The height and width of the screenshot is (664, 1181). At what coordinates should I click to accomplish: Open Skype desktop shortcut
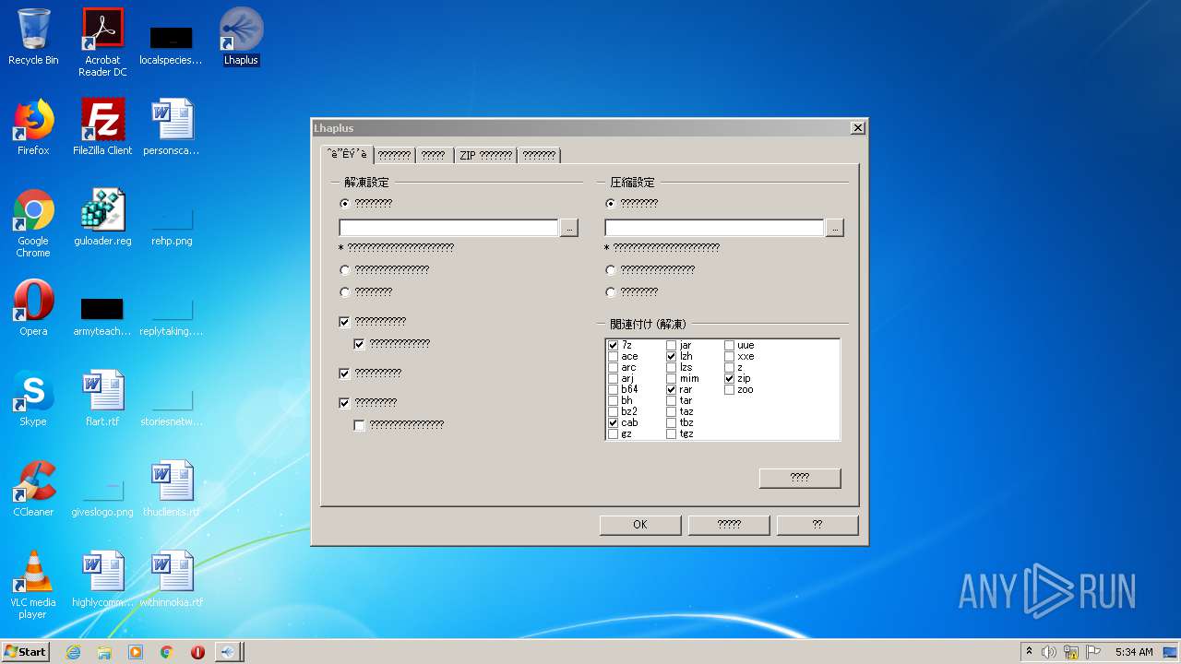33,399
